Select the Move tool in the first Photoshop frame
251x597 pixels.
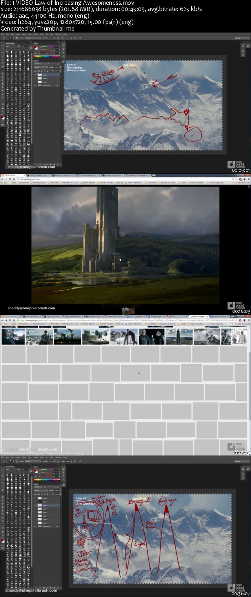[3, 46]
